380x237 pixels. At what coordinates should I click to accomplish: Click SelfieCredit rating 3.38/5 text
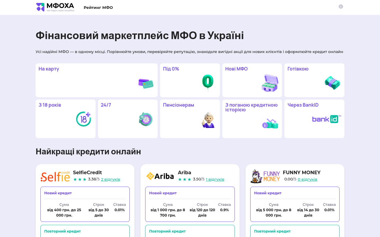pos(94,179)
